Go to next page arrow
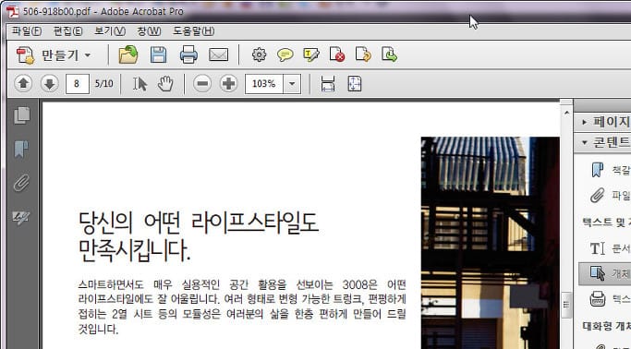Image resolution: width=631 pixels, height=349 pixels. point(50,84)
